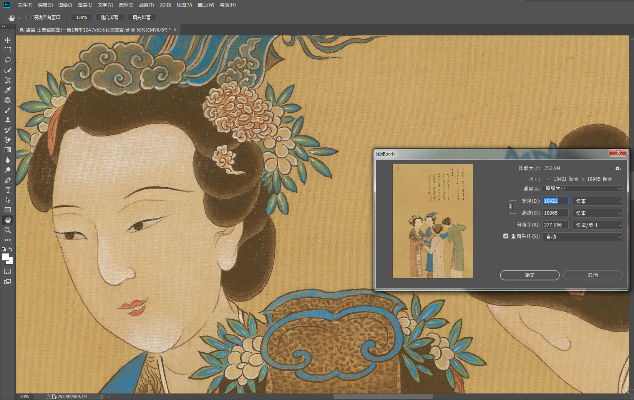Change the screen mode

[x=8, y=282]
